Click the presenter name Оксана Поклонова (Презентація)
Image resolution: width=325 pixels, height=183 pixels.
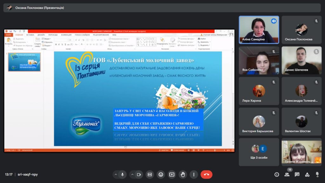point(40,8)
